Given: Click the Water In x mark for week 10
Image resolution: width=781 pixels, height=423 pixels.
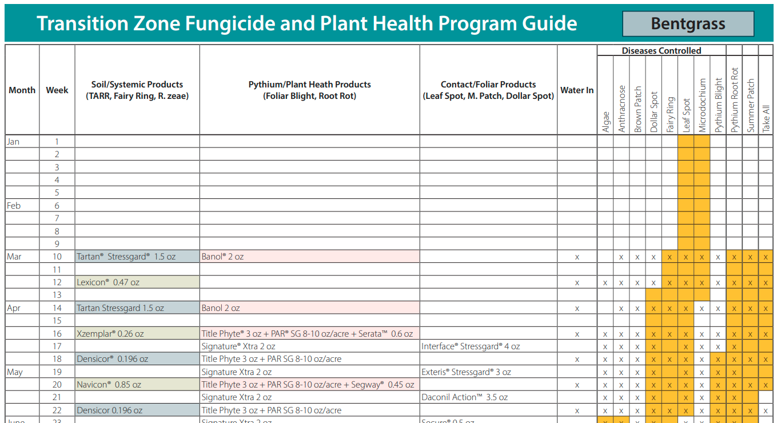Looking at the screenshot, I should pyautogui.click(x=577, y=257).
